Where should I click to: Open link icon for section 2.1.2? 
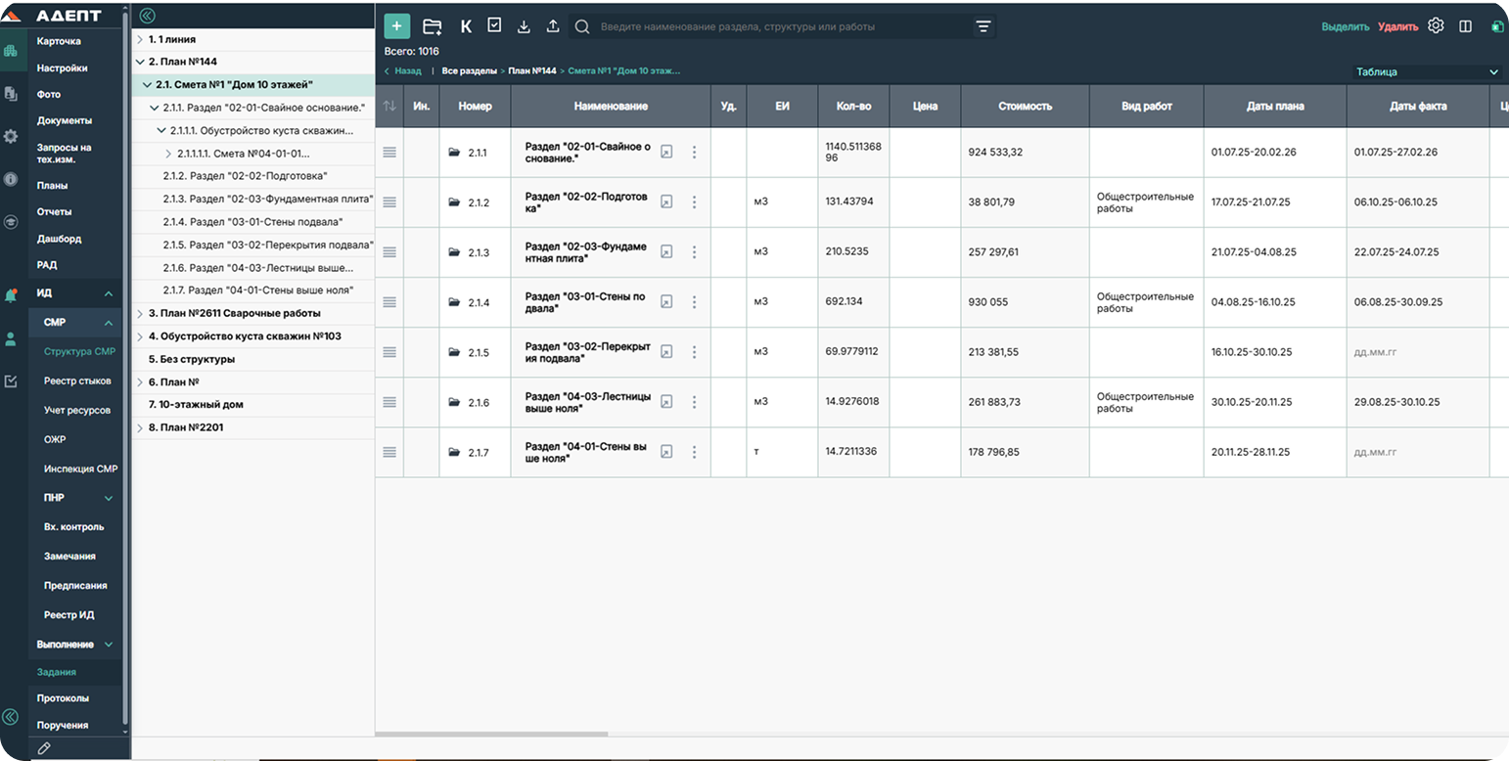pos(666,202)
